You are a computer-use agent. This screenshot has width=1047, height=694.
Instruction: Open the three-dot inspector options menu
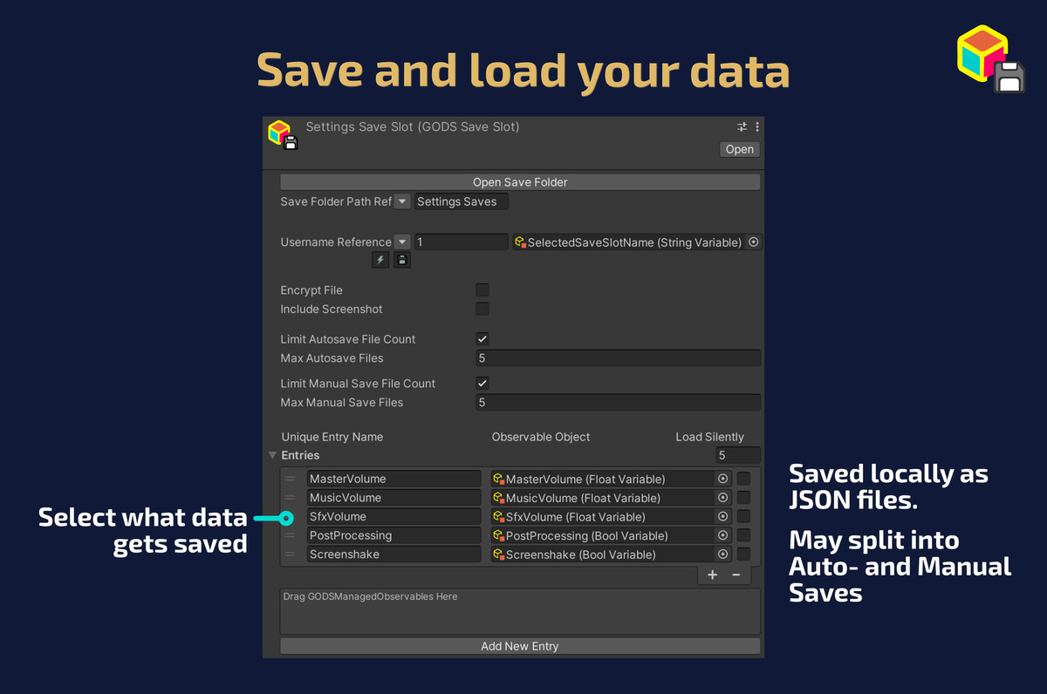(756, 127)
